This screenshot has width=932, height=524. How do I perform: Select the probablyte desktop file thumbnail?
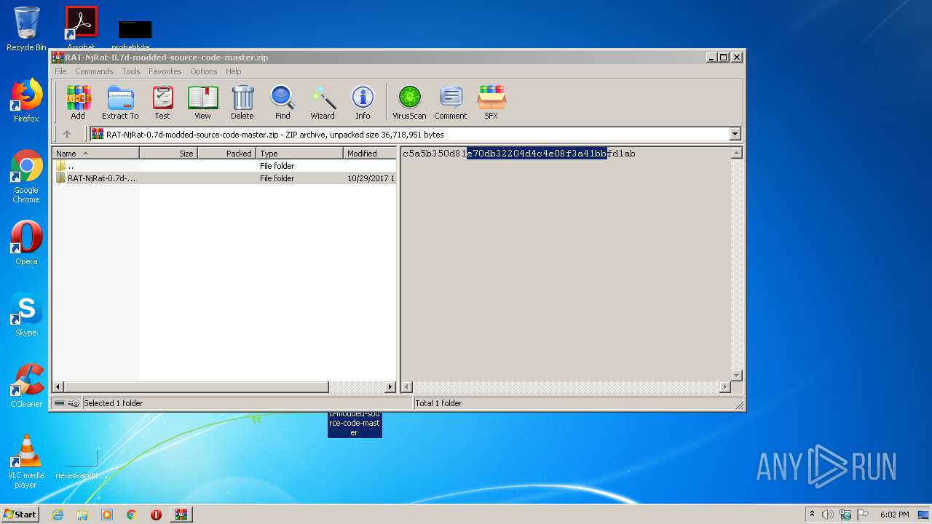tap(135, 29)
